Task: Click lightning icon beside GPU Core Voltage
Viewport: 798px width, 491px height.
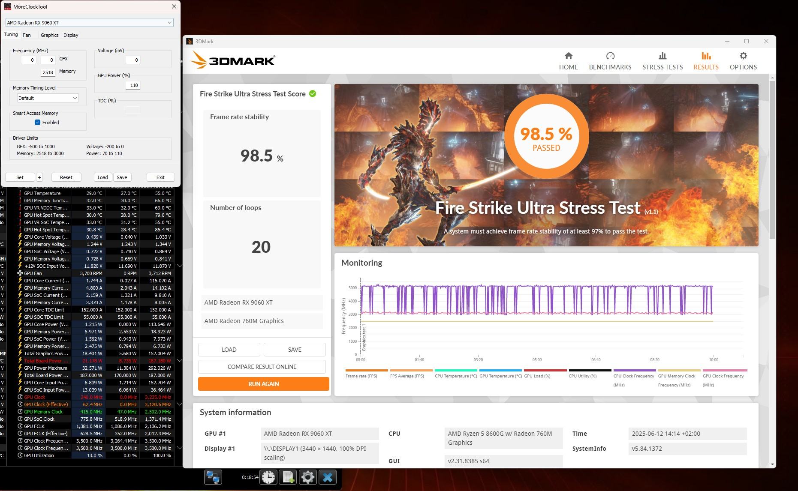Action: pyautogui.click(x=20, y=237)
